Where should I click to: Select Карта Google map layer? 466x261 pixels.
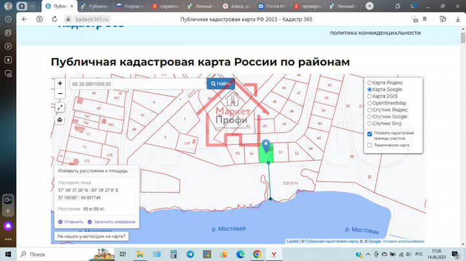click(x=384, y=89)
